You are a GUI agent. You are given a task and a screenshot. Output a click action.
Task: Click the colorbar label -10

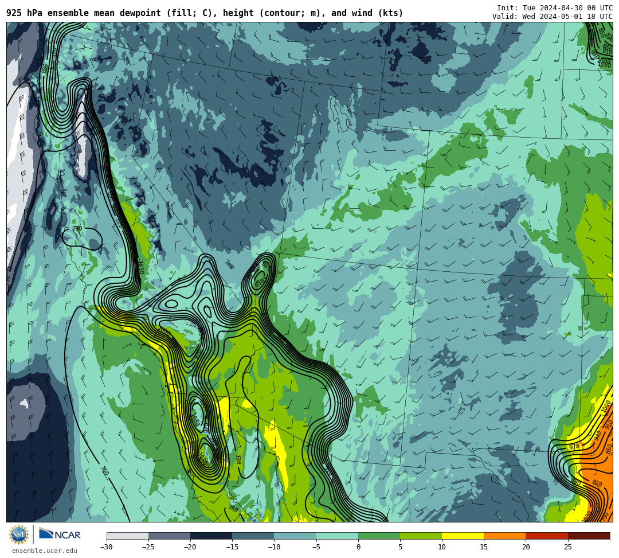click(274, 547)
